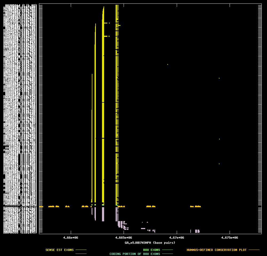Click the 4.67e+06 x-axis tick label
Viewport: 267px width, 256px height.
[x=176, y=238]
